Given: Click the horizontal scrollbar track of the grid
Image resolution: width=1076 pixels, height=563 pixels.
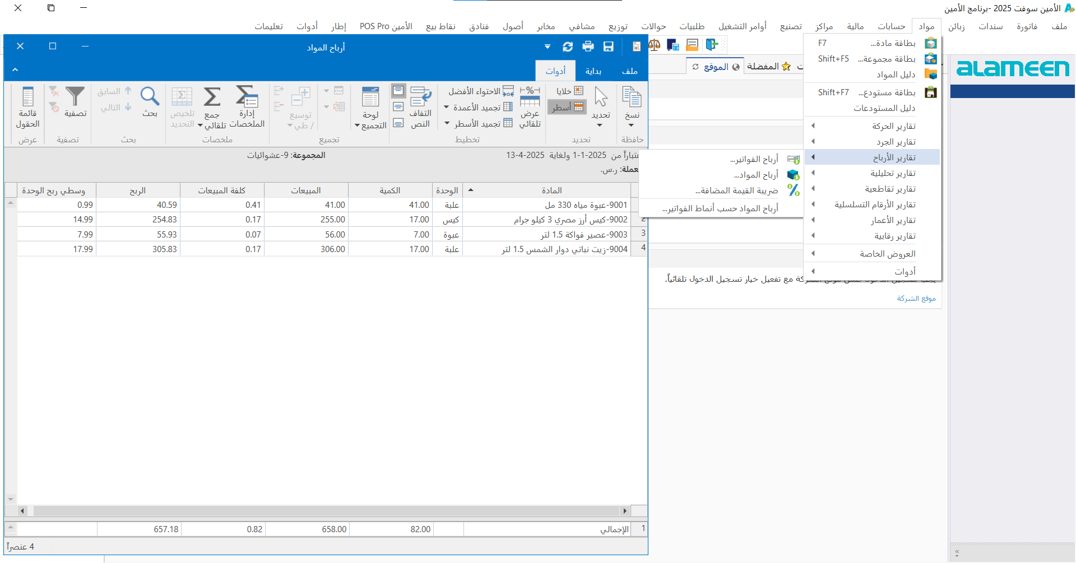Looking at the screenshot, I should 325,511.
